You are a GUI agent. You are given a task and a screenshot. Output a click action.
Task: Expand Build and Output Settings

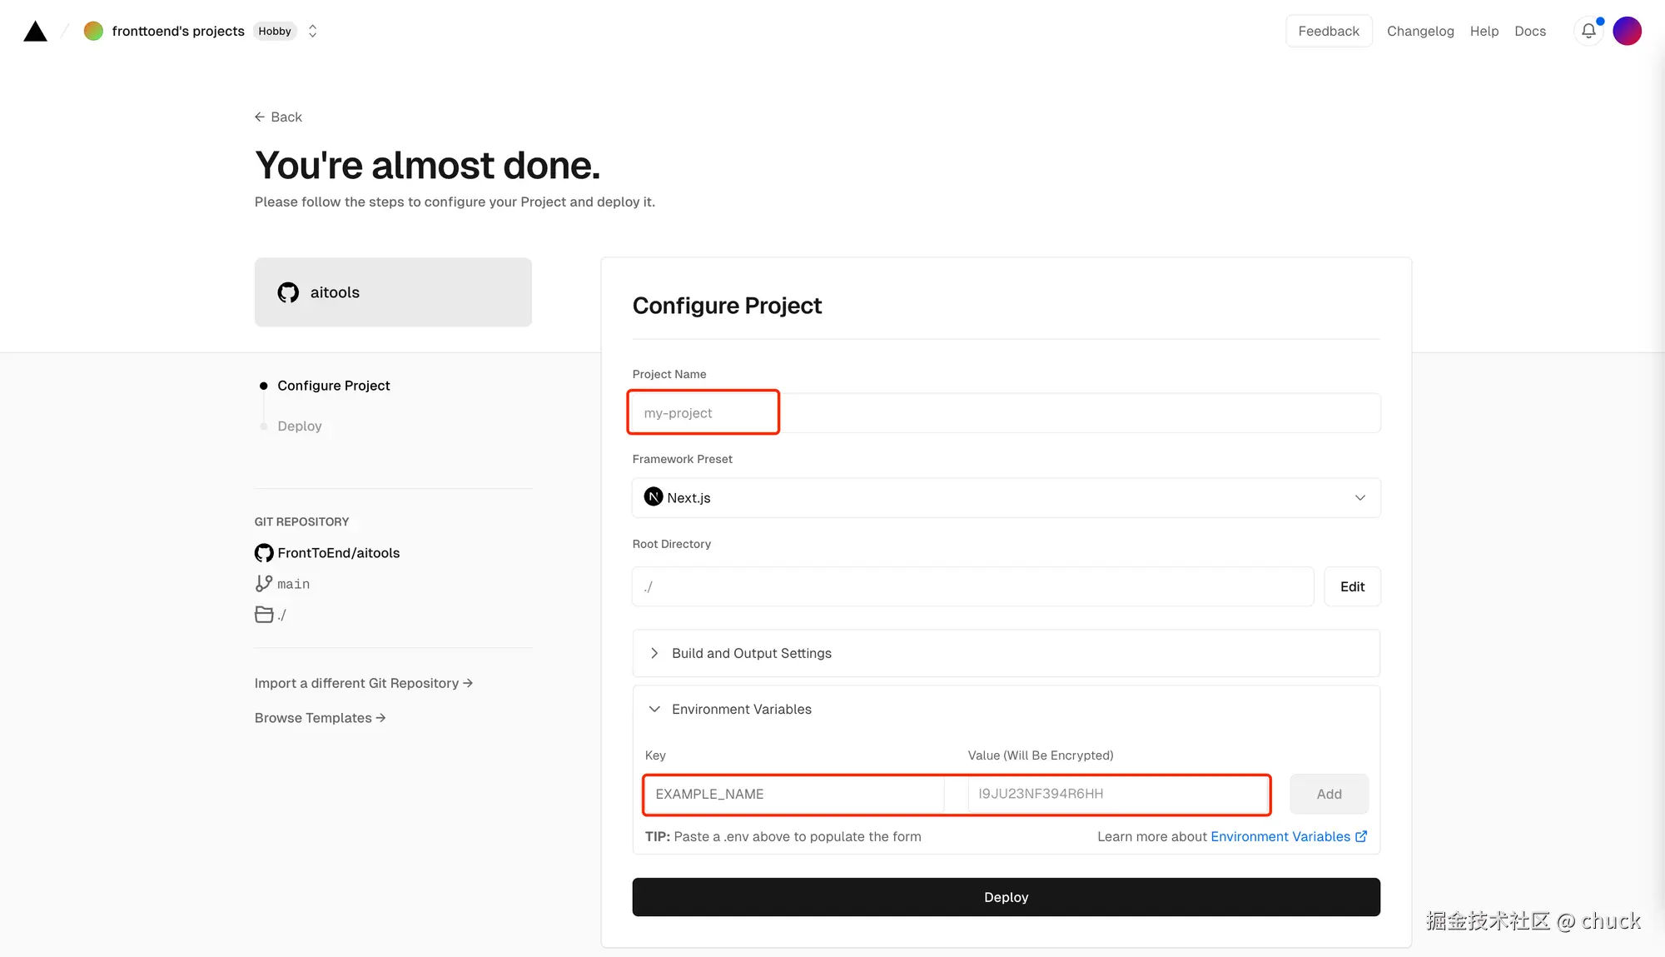751,653
